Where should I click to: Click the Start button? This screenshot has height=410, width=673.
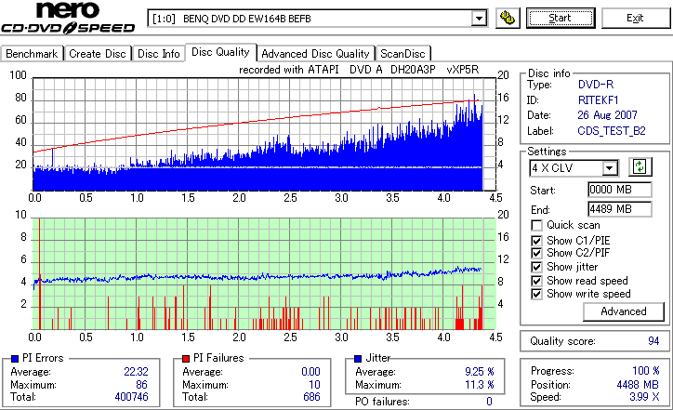561,18
